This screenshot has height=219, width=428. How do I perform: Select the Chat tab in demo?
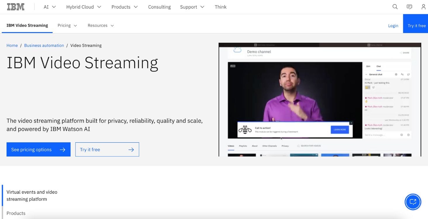(379, 66)
